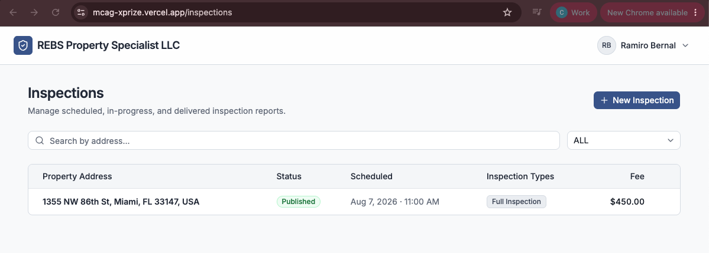The image size is (709, 253).
Task: Open the 1355 NW 86th St inspection
Action: coord(354,202)
